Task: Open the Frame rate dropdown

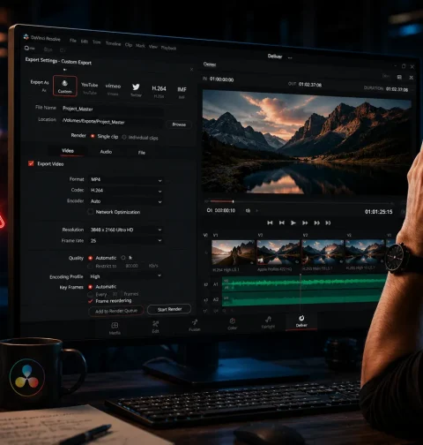Action: (126, 240)
